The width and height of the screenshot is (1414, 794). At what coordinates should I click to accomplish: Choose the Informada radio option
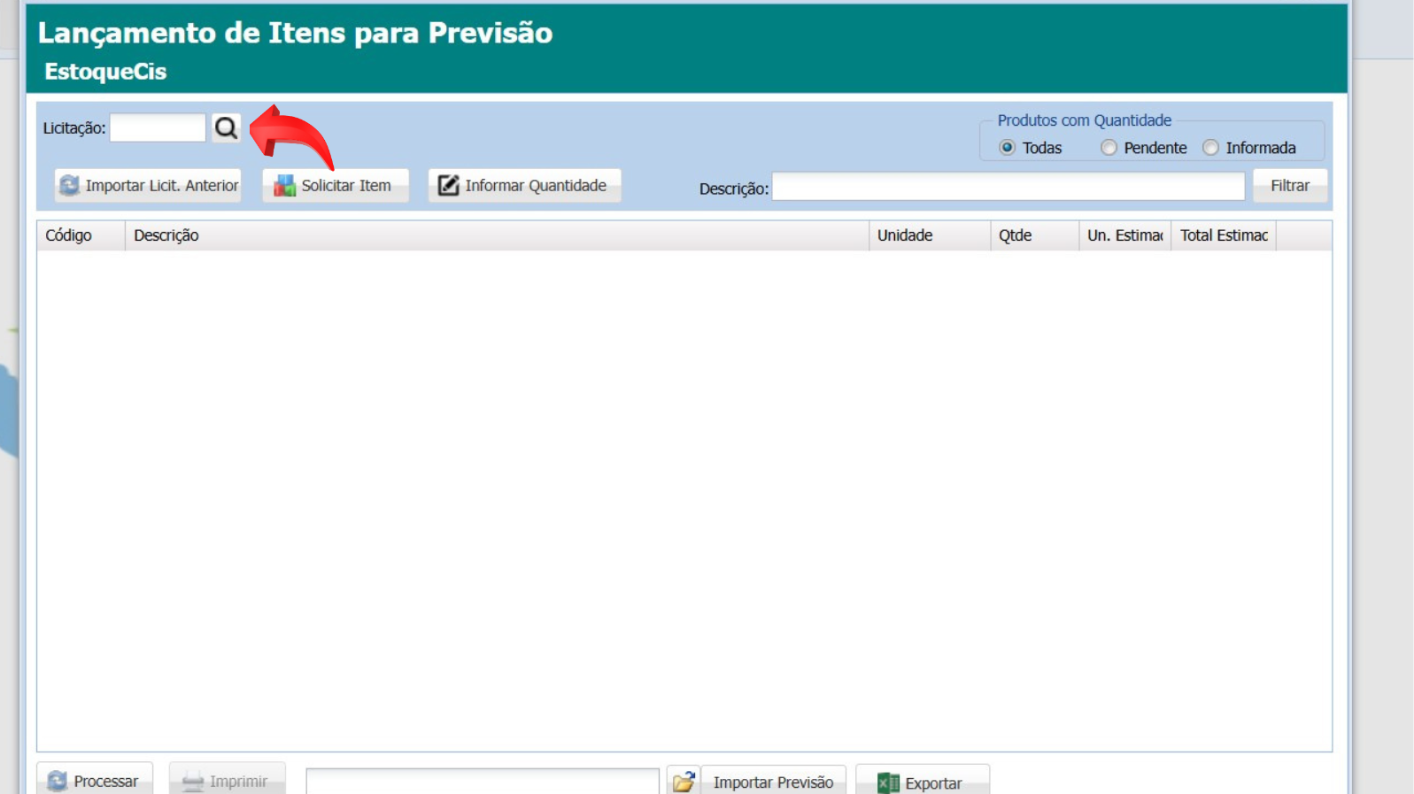pyautogui.click(x=1210, y=148)
